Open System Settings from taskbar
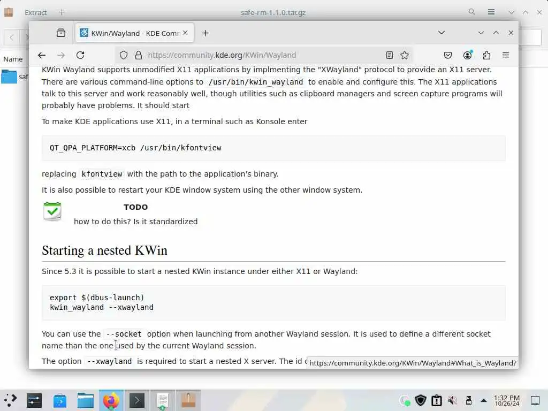This screenshot has height=411, width=548. point(34,400)
